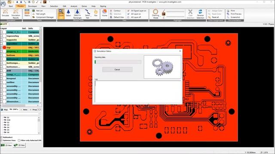This screenshot has height=154, width=275.
Task: Open the component filter combo box
Action: click(x=21, y=114)
